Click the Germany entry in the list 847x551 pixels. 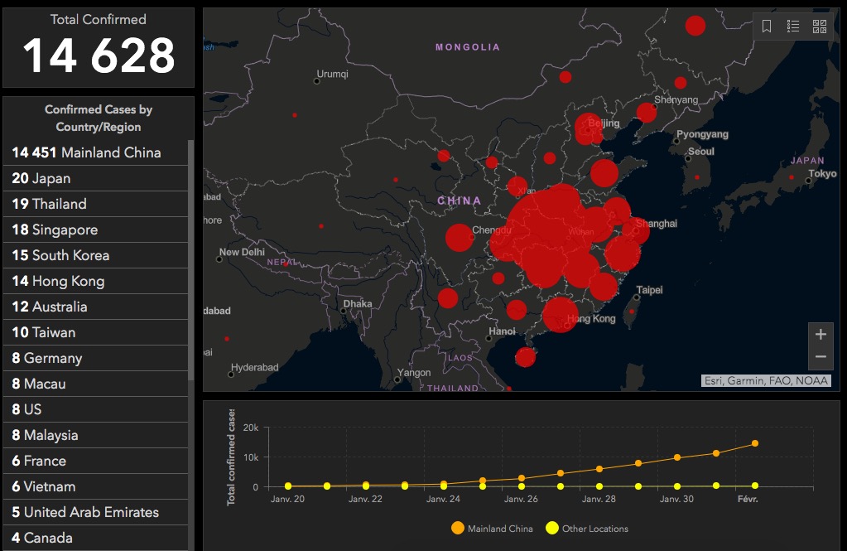(95, 358)
